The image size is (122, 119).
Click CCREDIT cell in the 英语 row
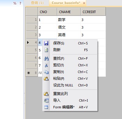[93, 35]
